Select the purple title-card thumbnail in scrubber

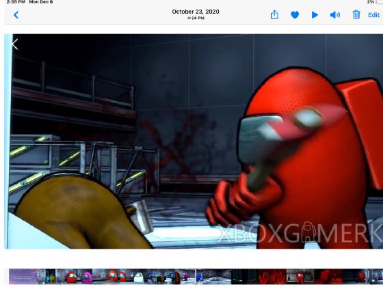point(23,277)
